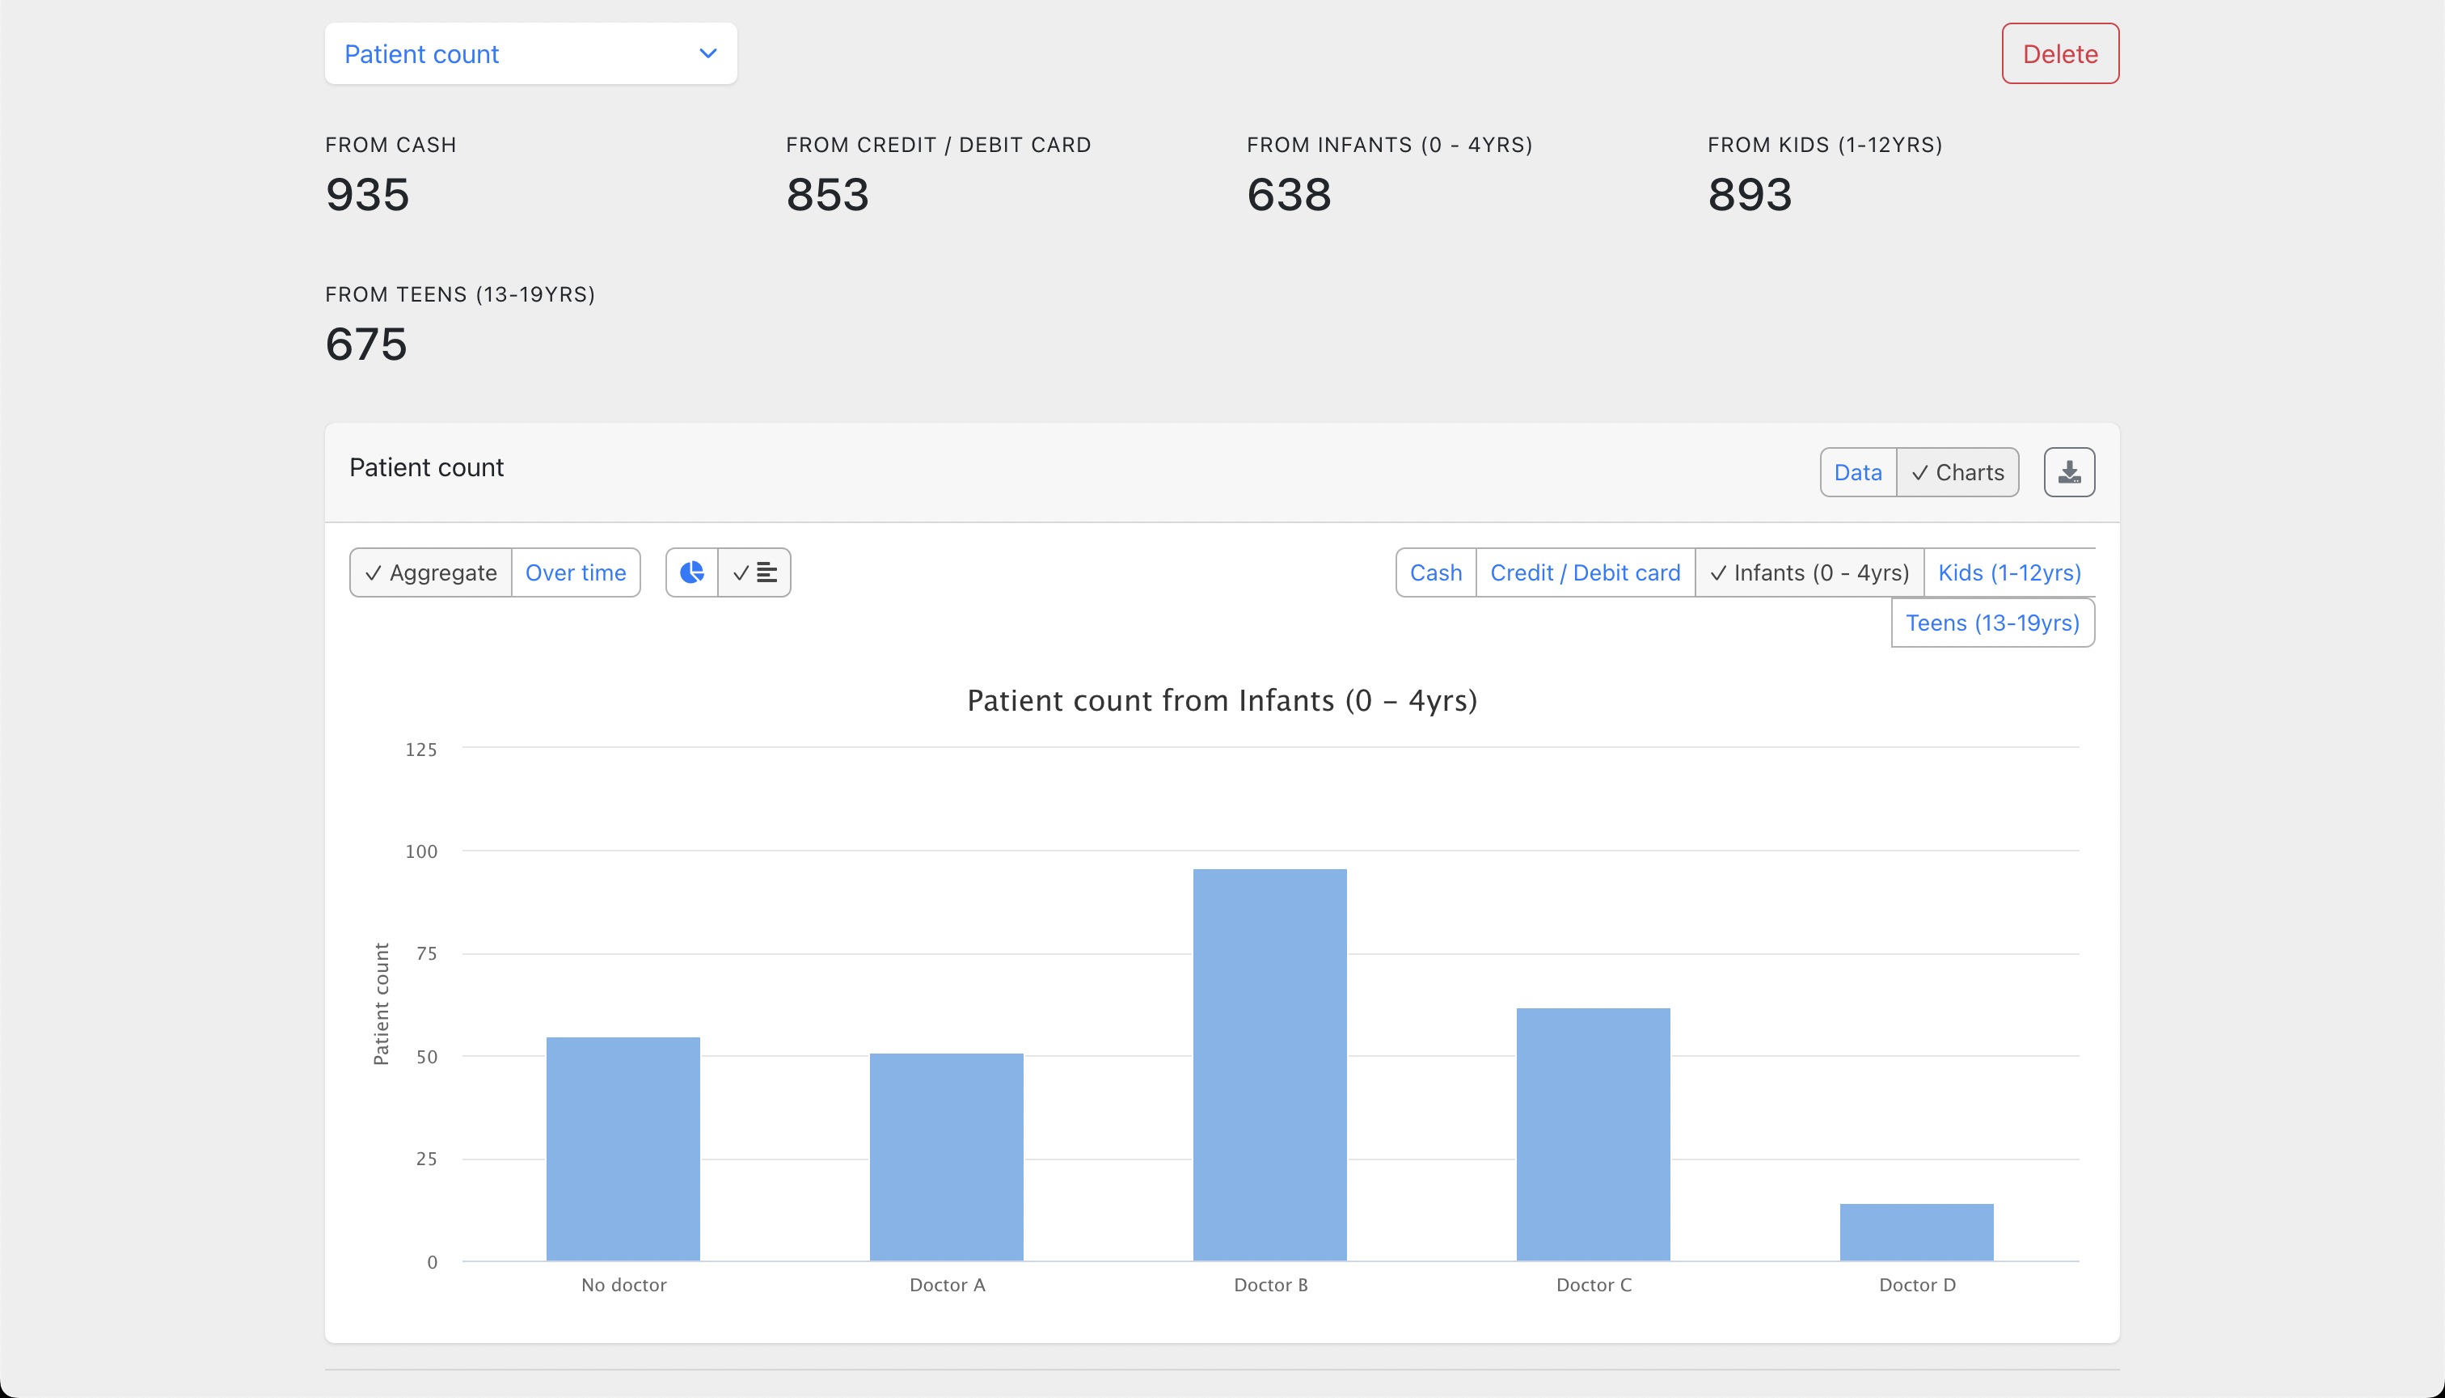Select the bar chart view icon
The height and width of the screenshot is (1398, 2445).
pos(754,573)
